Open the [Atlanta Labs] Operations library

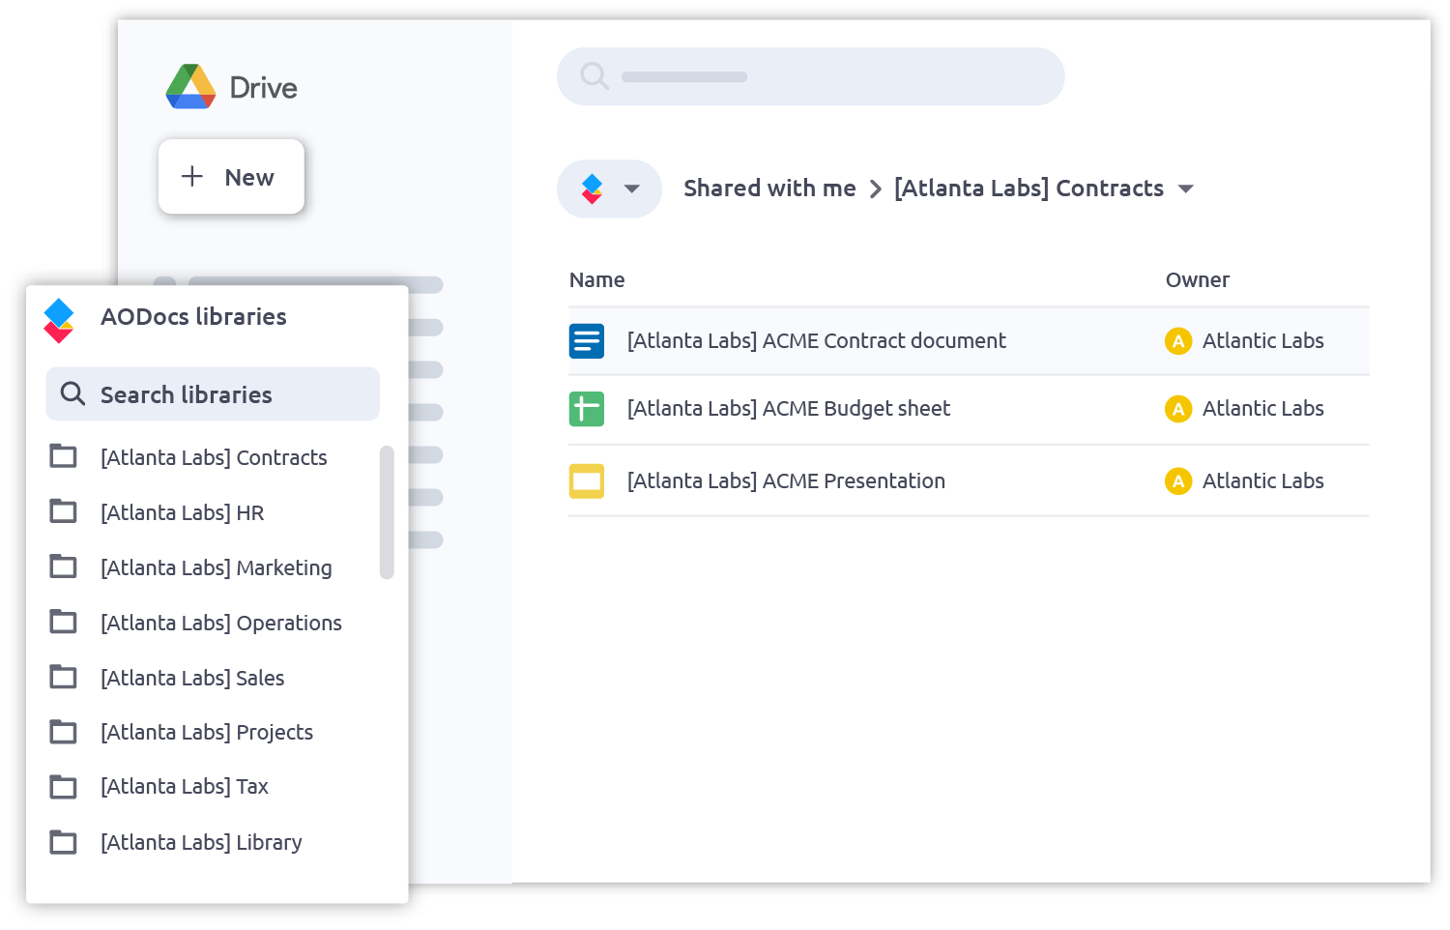point(221,623)
